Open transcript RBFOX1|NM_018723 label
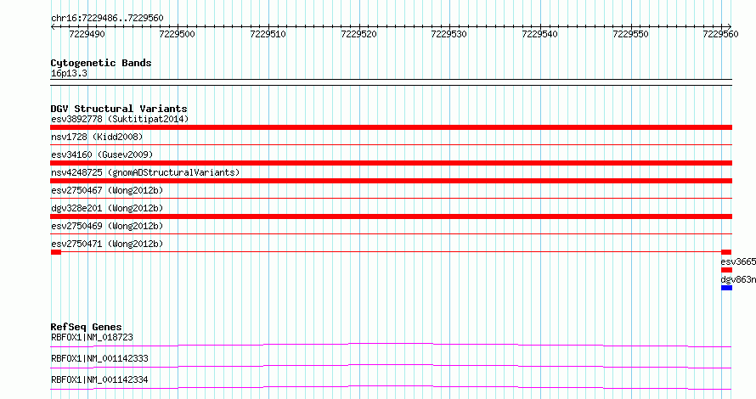This screenshot has width=756, height=399. click(92, 337)
